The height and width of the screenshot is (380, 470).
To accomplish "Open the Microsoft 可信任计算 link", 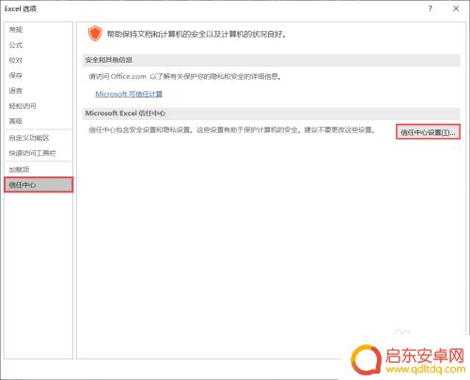I will pyautogui.click(x=129, y=94).
